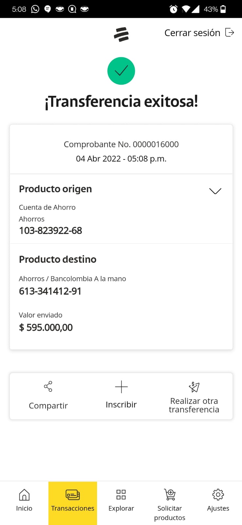242x525 pixels.
Task: Tap destination account number 613-341412-91
Action: tap(50, 291)
